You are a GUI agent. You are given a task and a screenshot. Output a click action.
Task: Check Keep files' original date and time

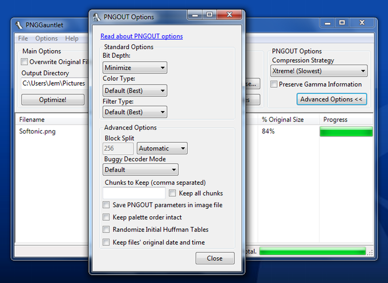tap(106, 242)
